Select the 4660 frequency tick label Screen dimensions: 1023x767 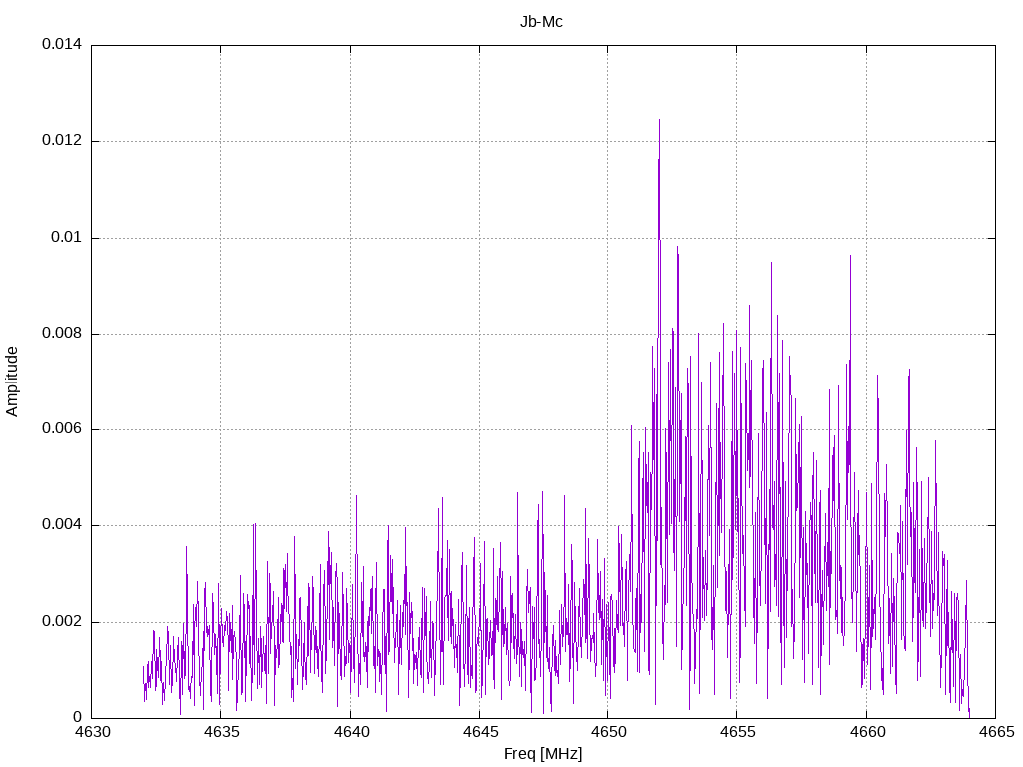[865, 732]
